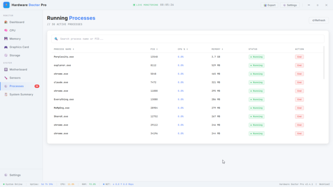End the claude.exe process
The width and height of the screenshot is (333, 187).
[x=299, y=82]
